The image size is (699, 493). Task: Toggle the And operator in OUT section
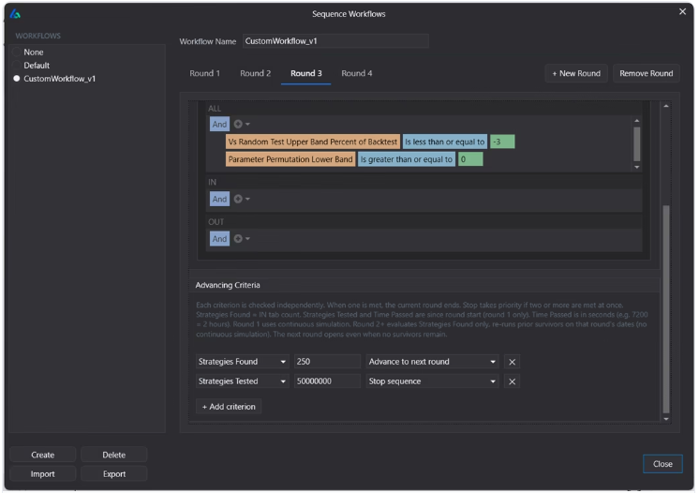point(219,238)
